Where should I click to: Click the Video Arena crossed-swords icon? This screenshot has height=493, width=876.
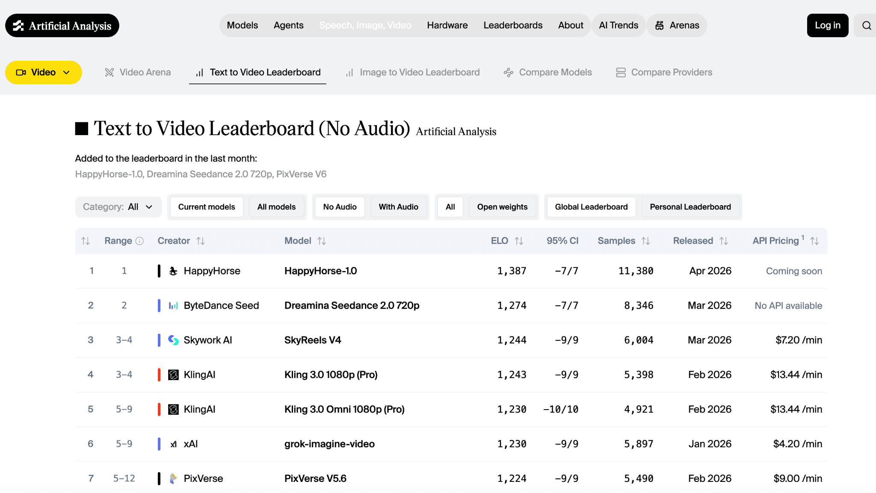pyautogui.click(x=110, y=72)
